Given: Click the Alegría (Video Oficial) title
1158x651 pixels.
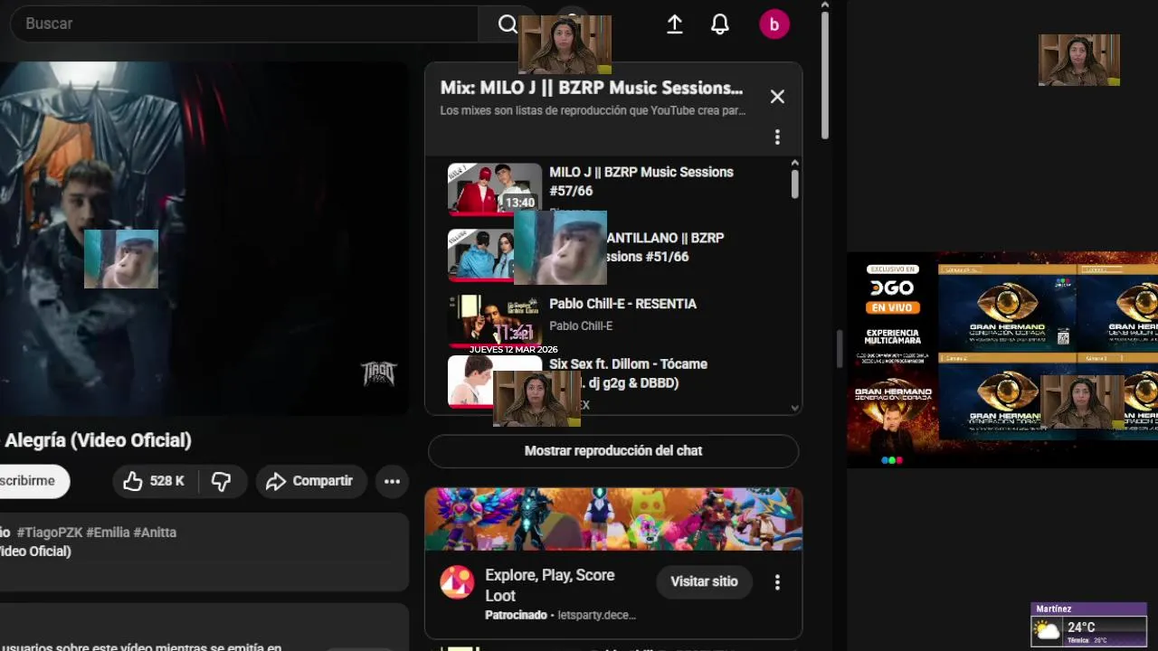Looking at the screenshot, I should point(98,440).
